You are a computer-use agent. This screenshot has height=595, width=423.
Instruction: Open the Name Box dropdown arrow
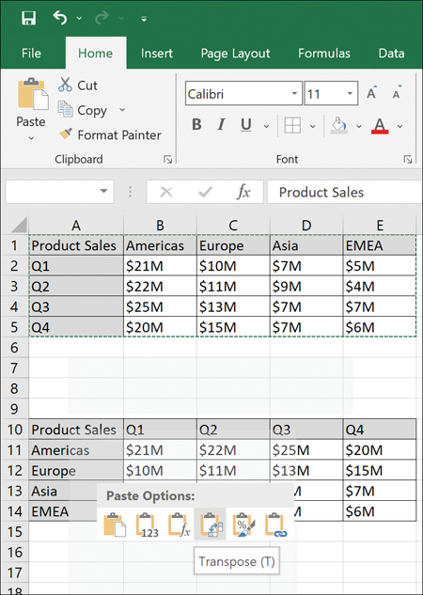click(103, 191)
